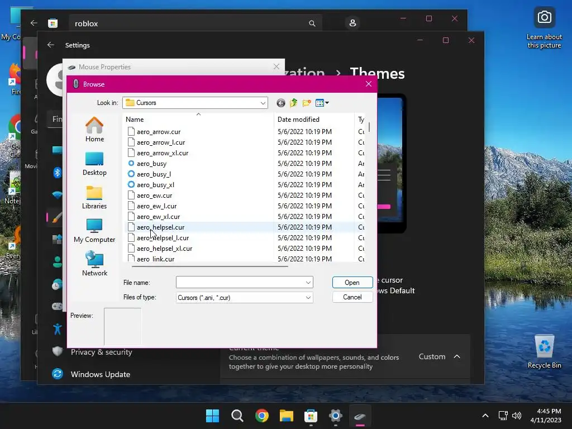This screenshot has height=429, width=572.
Task: Launch Google Chrome from the taskbar
Action: pos(261,416)
